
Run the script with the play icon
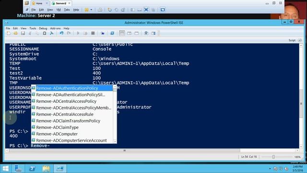pyautogui.click(x=78, y=33)
